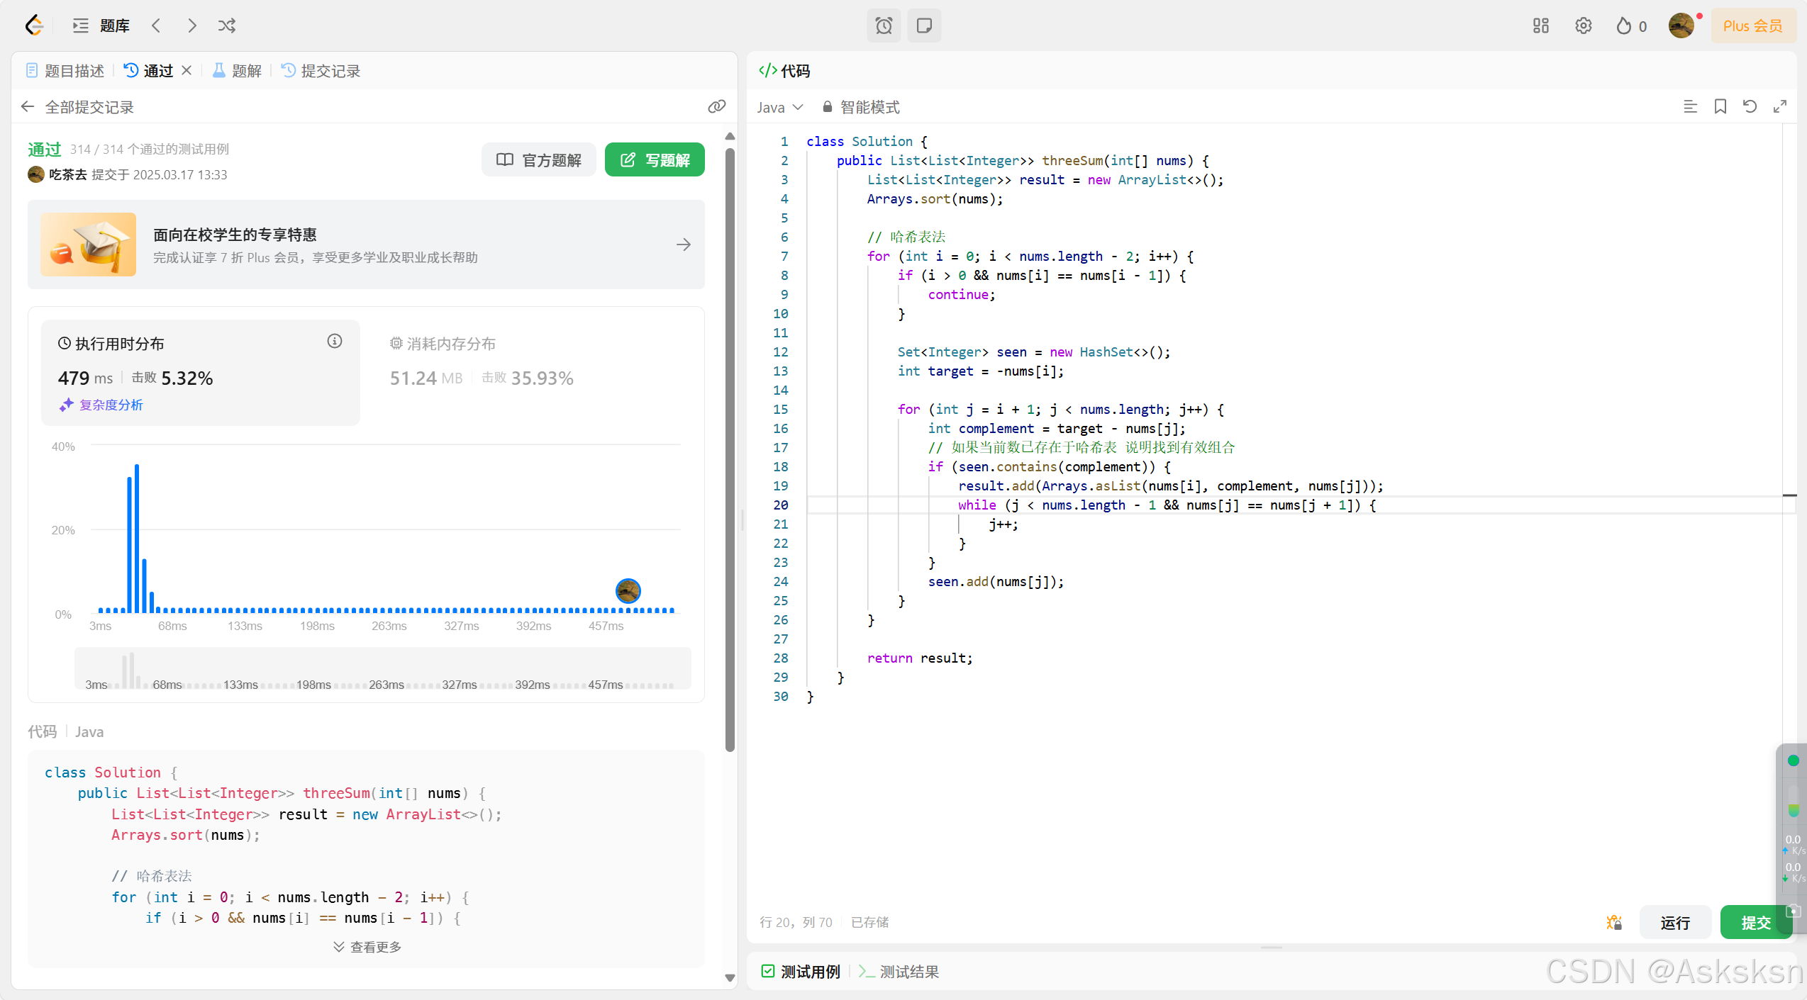Open the layout grid icon
The width and height of the screenshot is (1807, 1000).
(1540, 26)
